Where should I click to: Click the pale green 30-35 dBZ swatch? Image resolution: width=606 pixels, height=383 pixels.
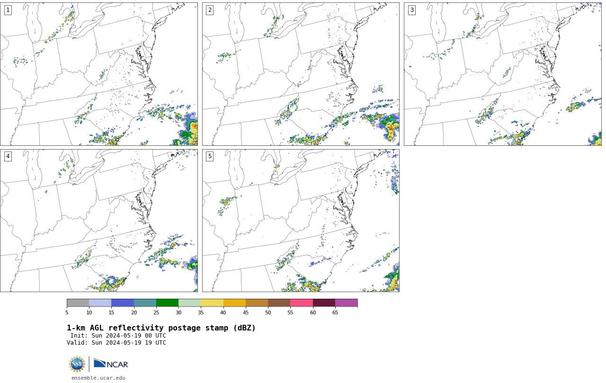(x=189, y=303)
